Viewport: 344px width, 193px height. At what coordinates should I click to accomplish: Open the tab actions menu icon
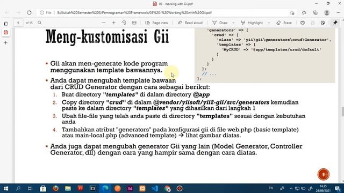(6, 24)
